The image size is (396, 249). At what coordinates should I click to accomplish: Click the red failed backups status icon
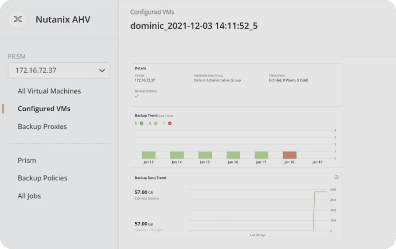pos(170,123)
